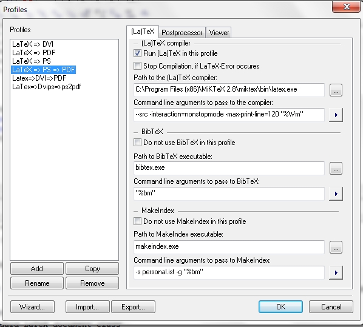Select the LaTeX => PDF profile
Image resolution: width=363 pixels, height=327 pixels.
pos(34,53)
